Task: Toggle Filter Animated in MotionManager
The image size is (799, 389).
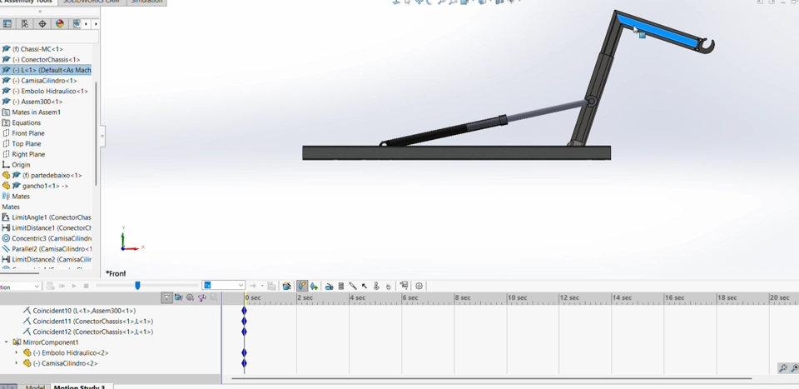Action: tap(178, 297)
